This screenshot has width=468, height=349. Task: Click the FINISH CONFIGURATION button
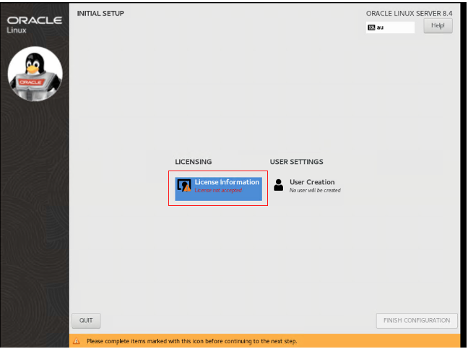tap(417, 320)
